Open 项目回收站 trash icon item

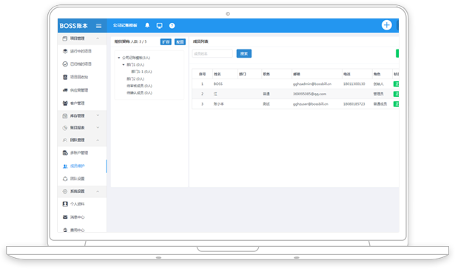point(75,77)
